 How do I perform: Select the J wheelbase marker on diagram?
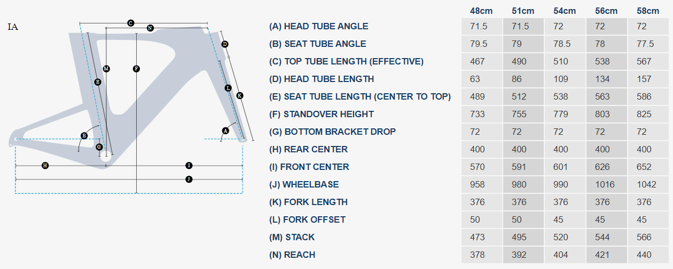(189, 179)
